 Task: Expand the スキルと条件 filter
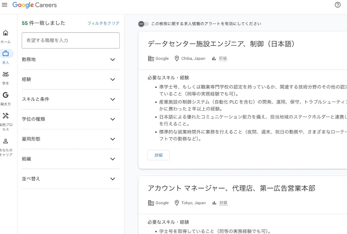coord(71,99)
